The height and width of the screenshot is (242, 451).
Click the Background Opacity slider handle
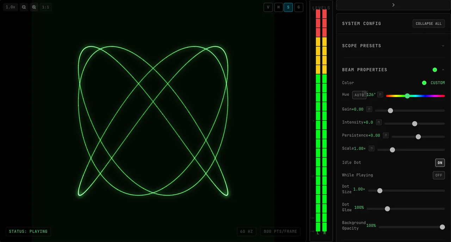click(x=443, y=227)
